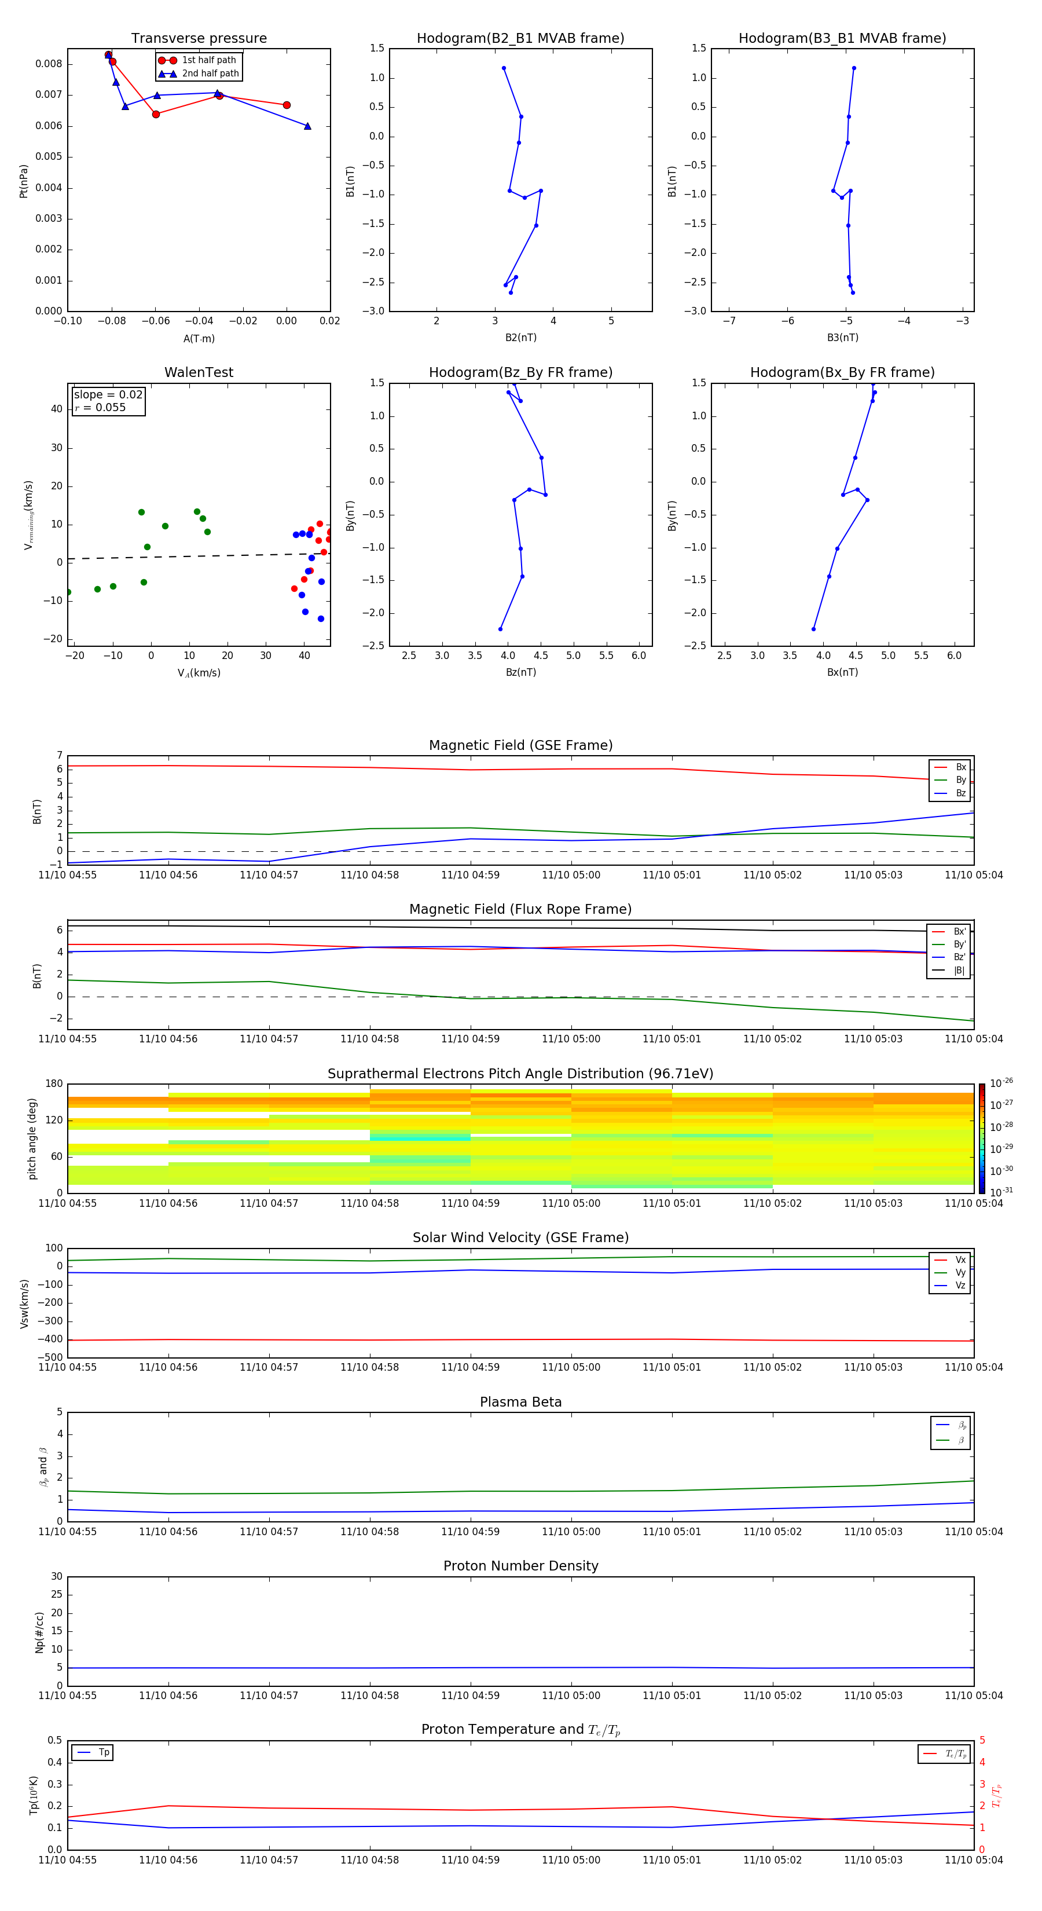The image size is (1042, 1911).
Task: Click the "Transverse pressure" plot title
Action: click(x=199, y=39)
